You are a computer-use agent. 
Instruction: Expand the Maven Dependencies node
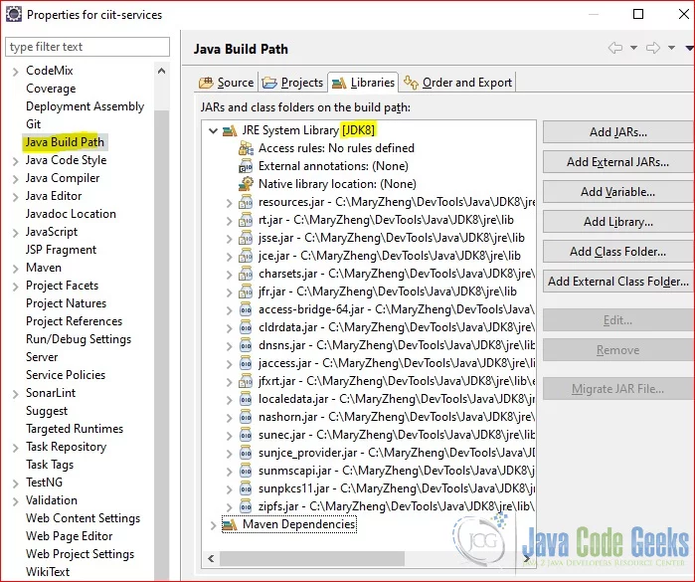[213, 525]
